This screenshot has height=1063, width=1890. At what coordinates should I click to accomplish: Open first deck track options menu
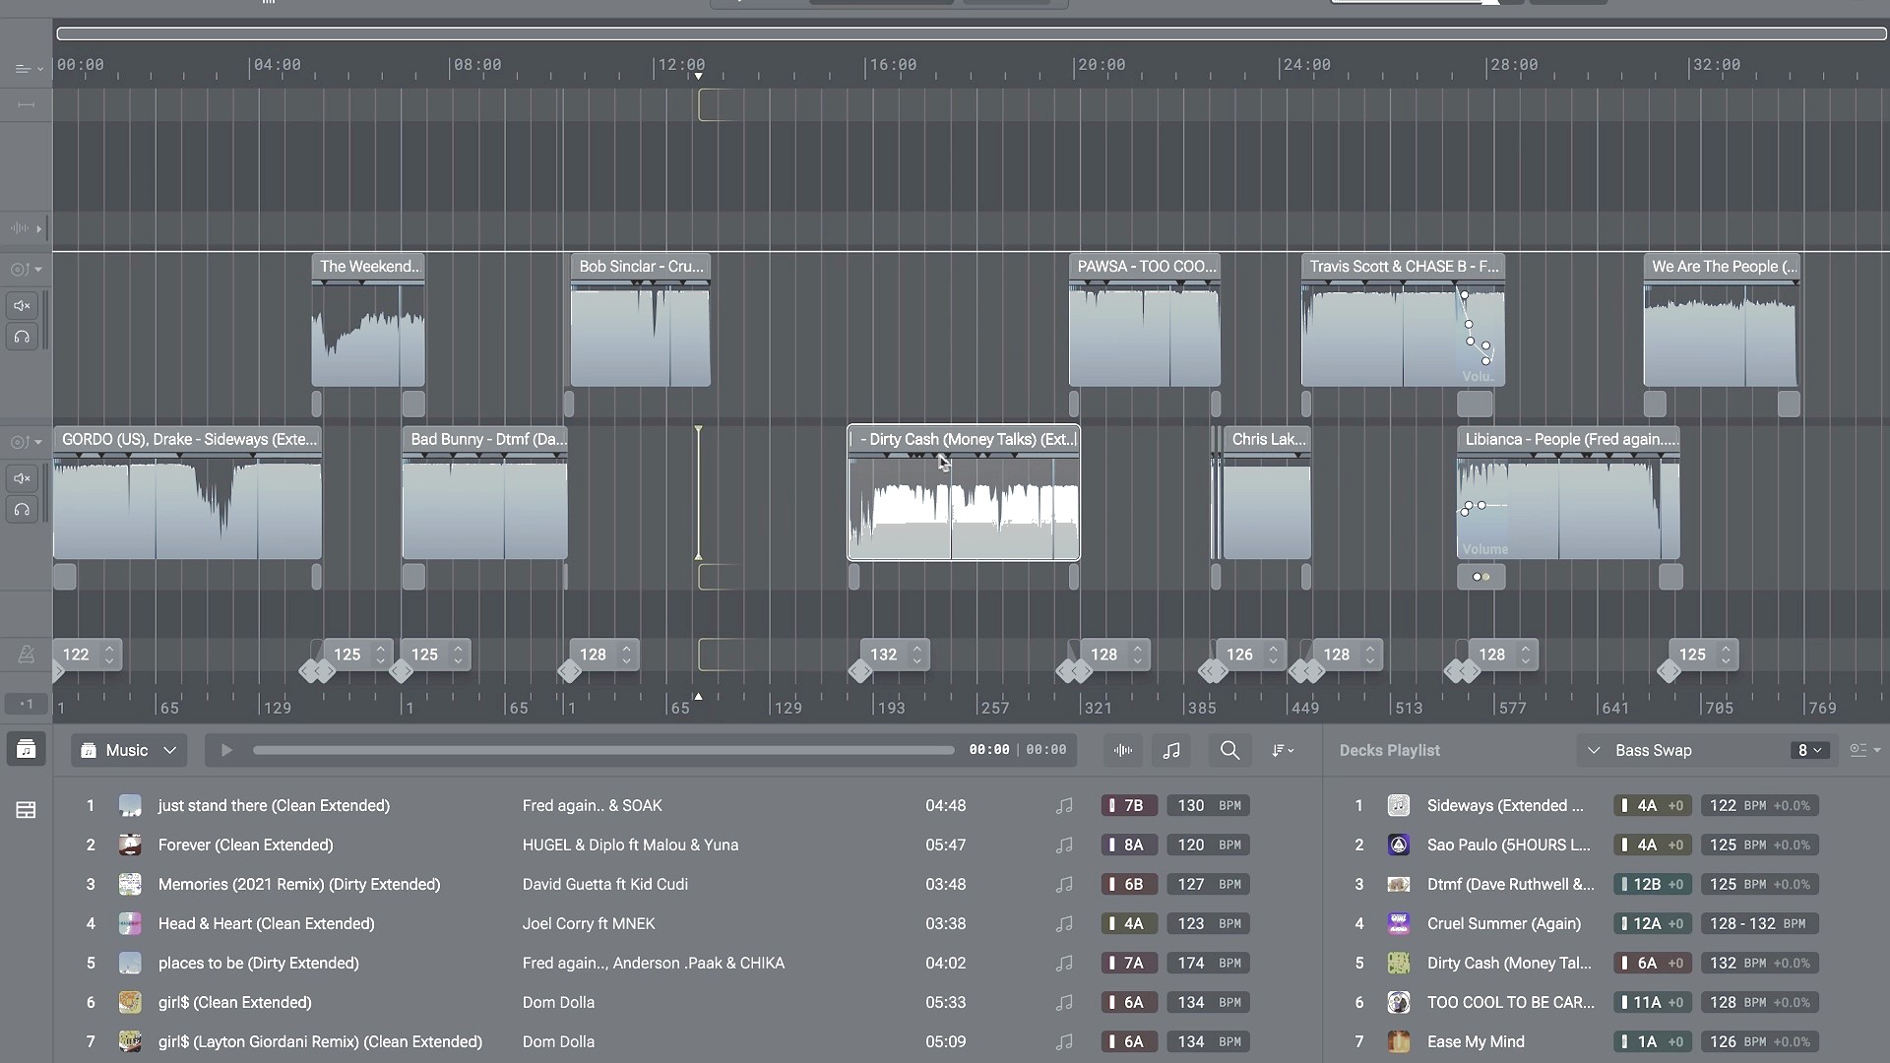pyautogui.click(x=26, y=269)
